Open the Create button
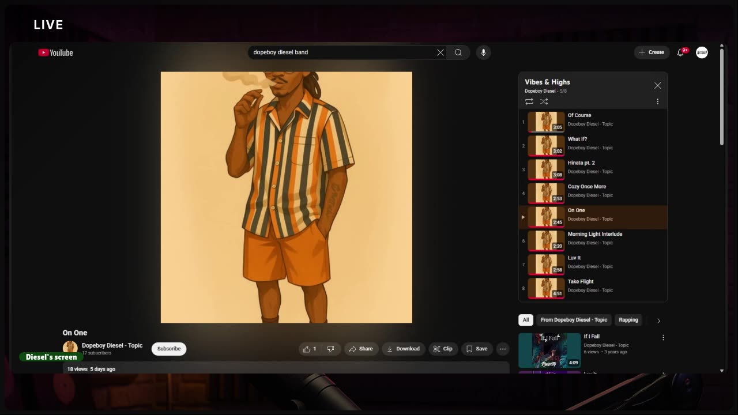This screenshot has height=415, width=738. (652, 52)
